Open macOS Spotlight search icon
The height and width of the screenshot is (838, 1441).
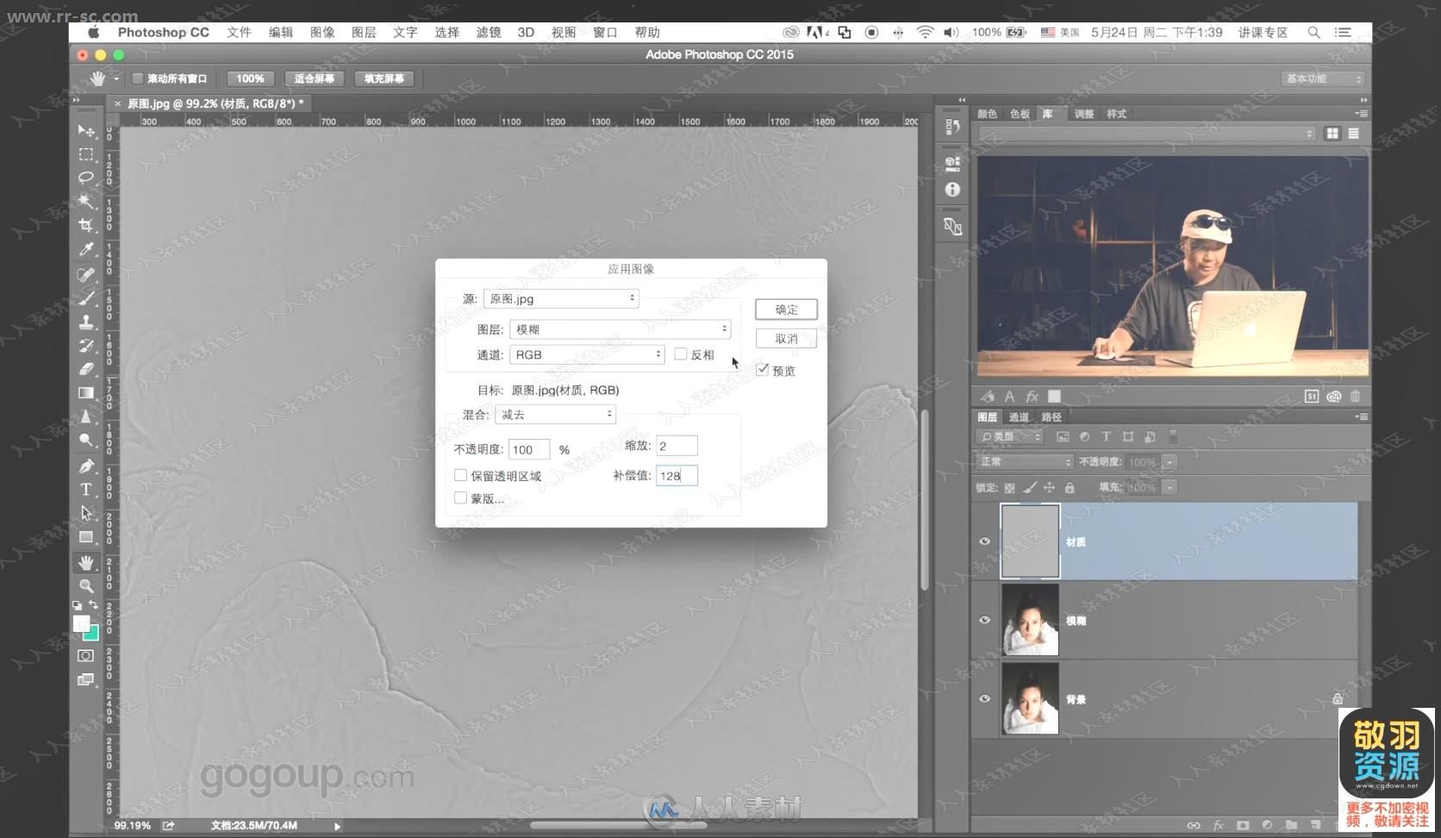(x=1313, y=32)
